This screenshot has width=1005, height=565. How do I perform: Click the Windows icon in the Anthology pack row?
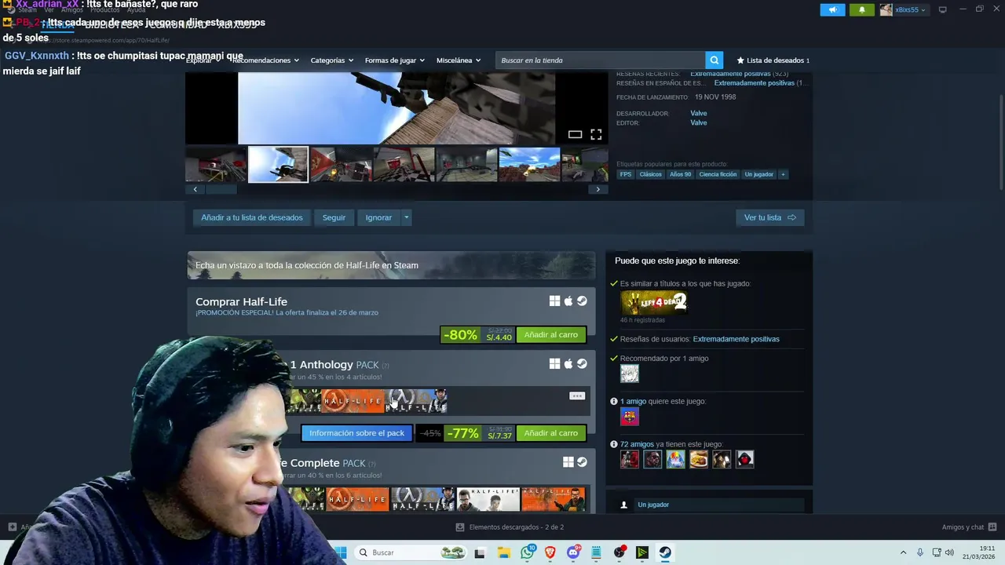pos(554,363)
